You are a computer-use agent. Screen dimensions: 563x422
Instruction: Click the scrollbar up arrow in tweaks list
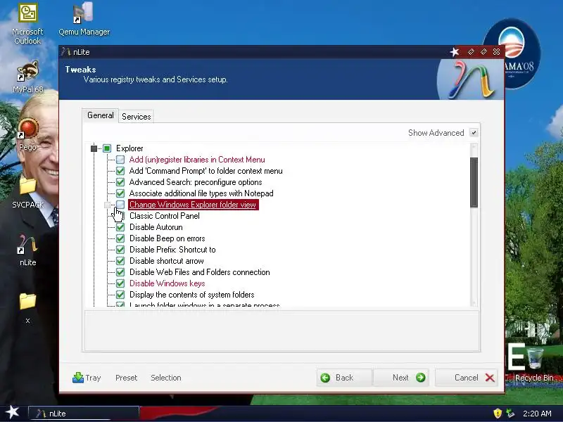click(474, 147)
